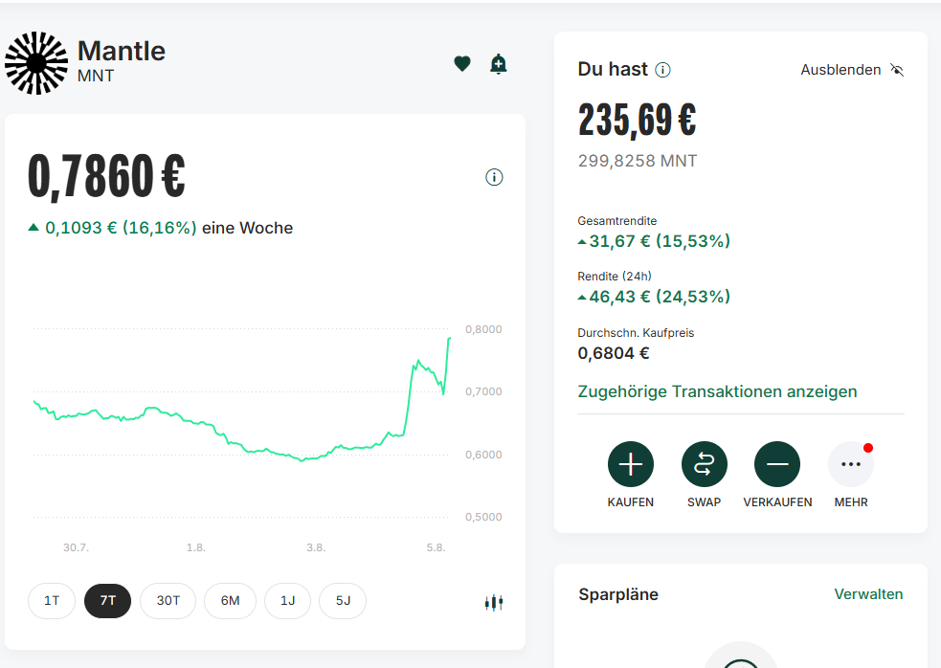
Task: Click the 5.8. date label
Action: coord(436,547)
